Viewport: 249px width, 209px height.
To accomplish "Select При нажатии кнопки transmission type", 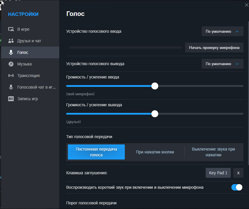I will [x=155, y=152].
